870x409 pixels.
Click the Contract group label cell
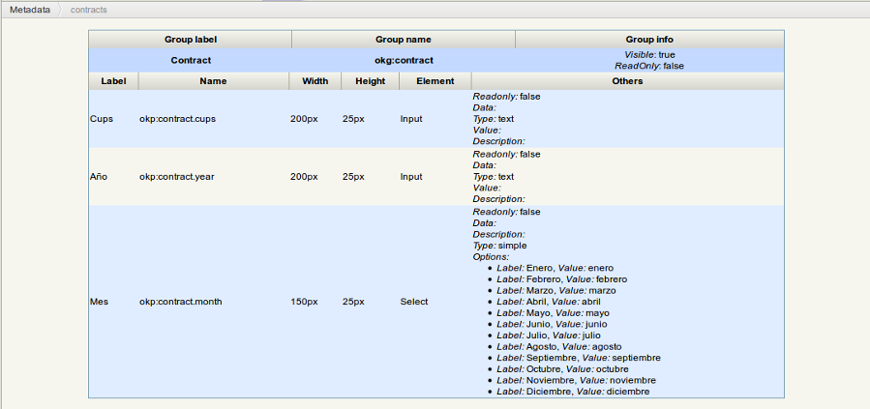(191, 60)
